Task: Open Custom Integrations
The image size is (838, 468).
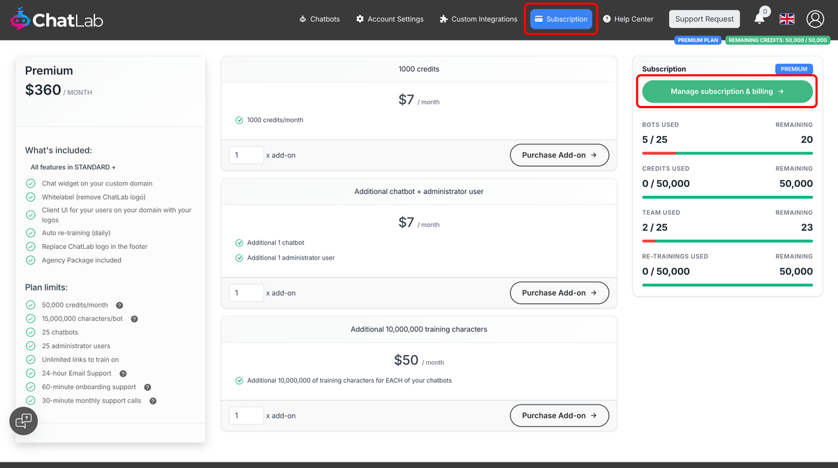Action: [478, 19]
